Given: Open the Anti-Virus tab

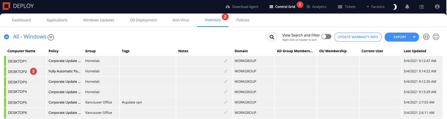Looking at the screenshot, I should pos(181,20).
